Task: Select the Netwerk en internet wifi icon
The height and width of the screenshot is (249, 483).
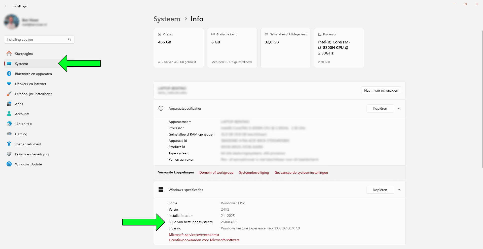Action: click(9, 84)
